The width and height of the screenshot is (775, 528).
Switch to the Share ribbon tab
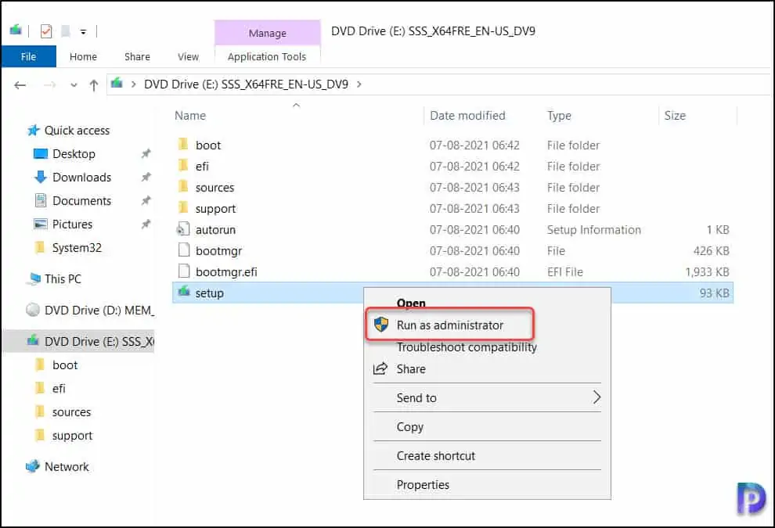(x=138, y=56)
